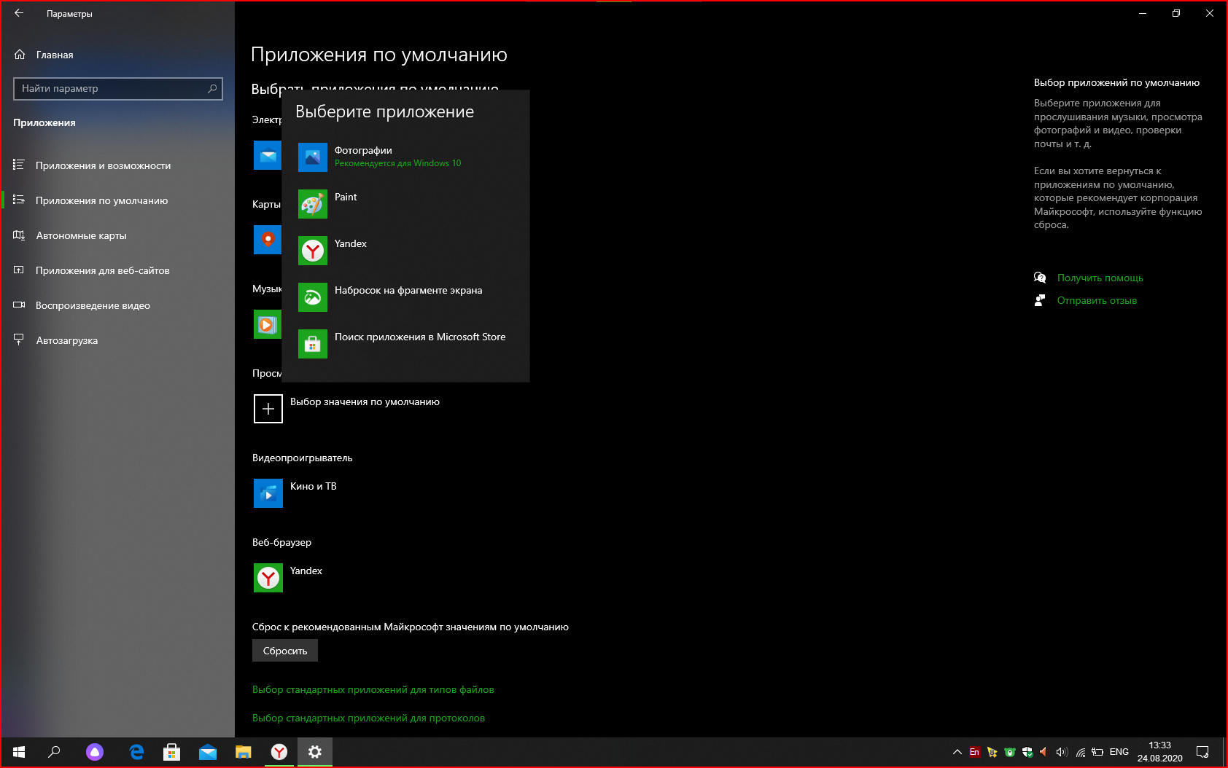Click the back arrow in Параметры

[x=19, y=13]
